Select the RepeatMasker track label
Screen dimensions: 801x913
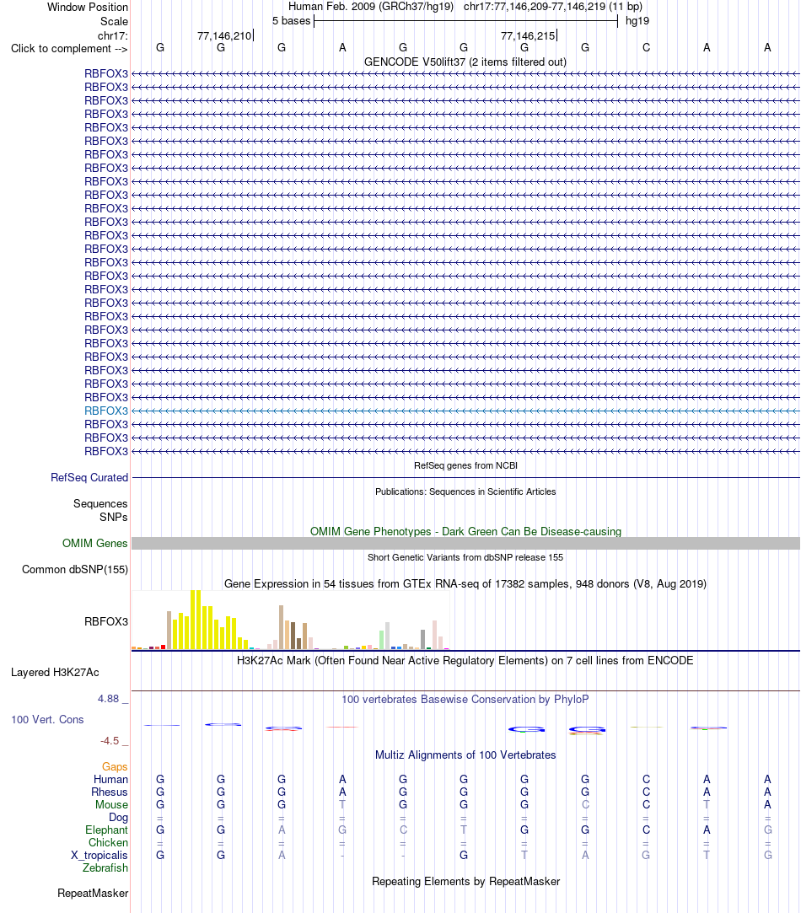(x=93, y=894)
